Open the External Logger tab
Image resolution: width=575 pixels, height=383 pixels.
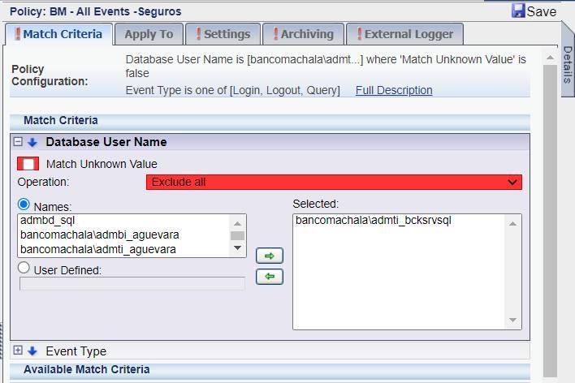404,34
